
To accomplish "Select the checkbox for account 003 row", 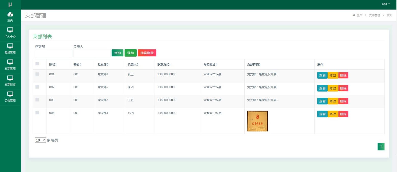I will (37, 100).
